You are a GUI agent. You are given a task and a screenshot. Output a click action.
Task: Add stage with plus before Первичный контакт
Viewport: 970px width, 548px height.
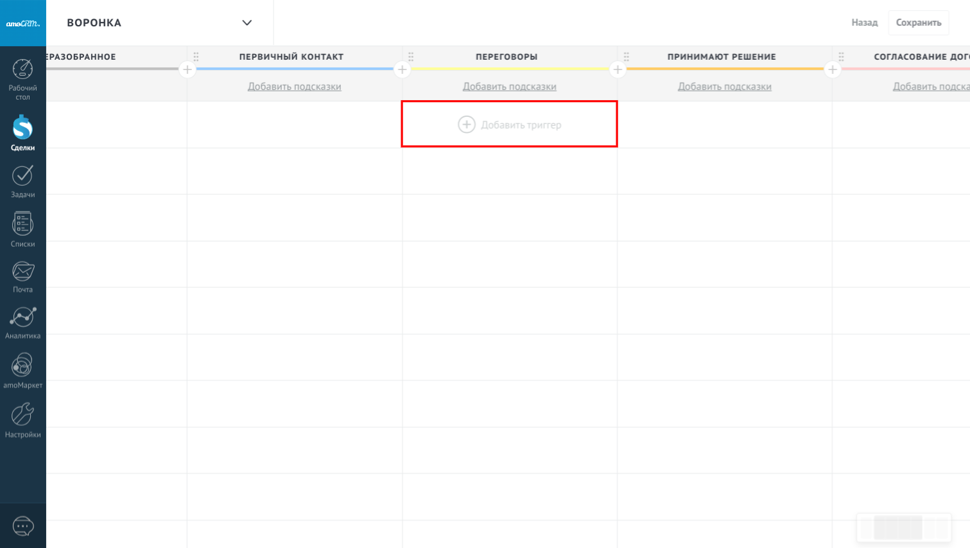pos(187,69)
